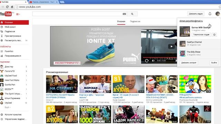Seek the ad video progress bar

coord(160,58)
